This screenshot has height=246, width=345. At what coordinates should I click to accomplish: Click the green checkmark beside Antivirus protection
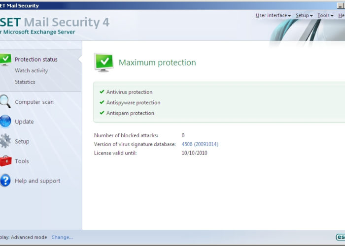click(x=102, y=92)
